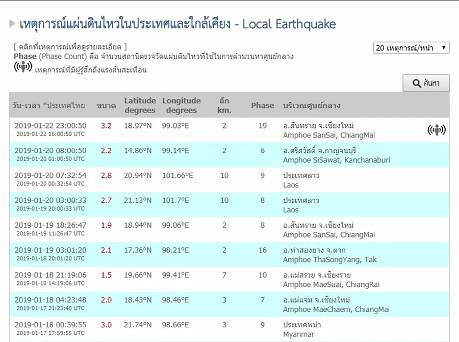The height and width of the screenshot is (342, 459).
Task: Select the 2019-01-20 07:32:54 Laos event
Action: coord(229,180)
